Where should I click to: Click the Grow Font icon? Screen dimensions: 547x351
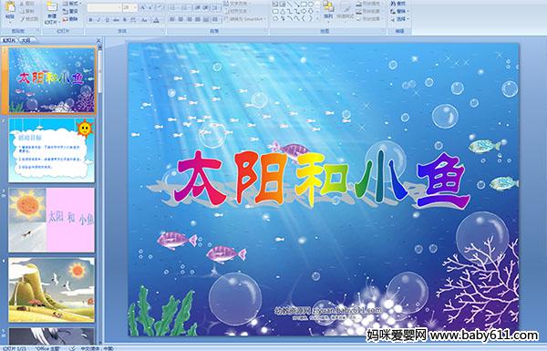coord(142,7)
